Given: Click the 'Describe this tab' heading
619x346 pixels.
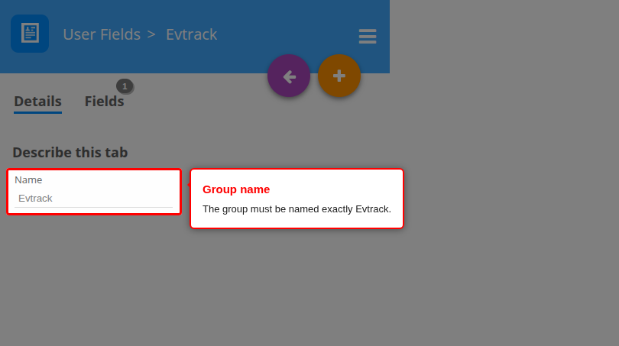Looking at the screenshot, I should (70, 152).
